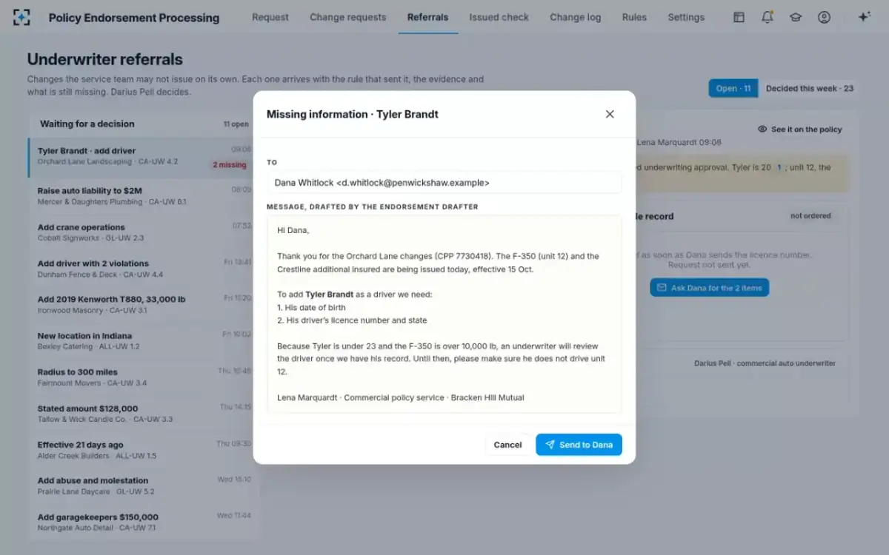Launch the sparkle assistant icon
The width and height of the screenshot is (889, 555).
[864, 17]
